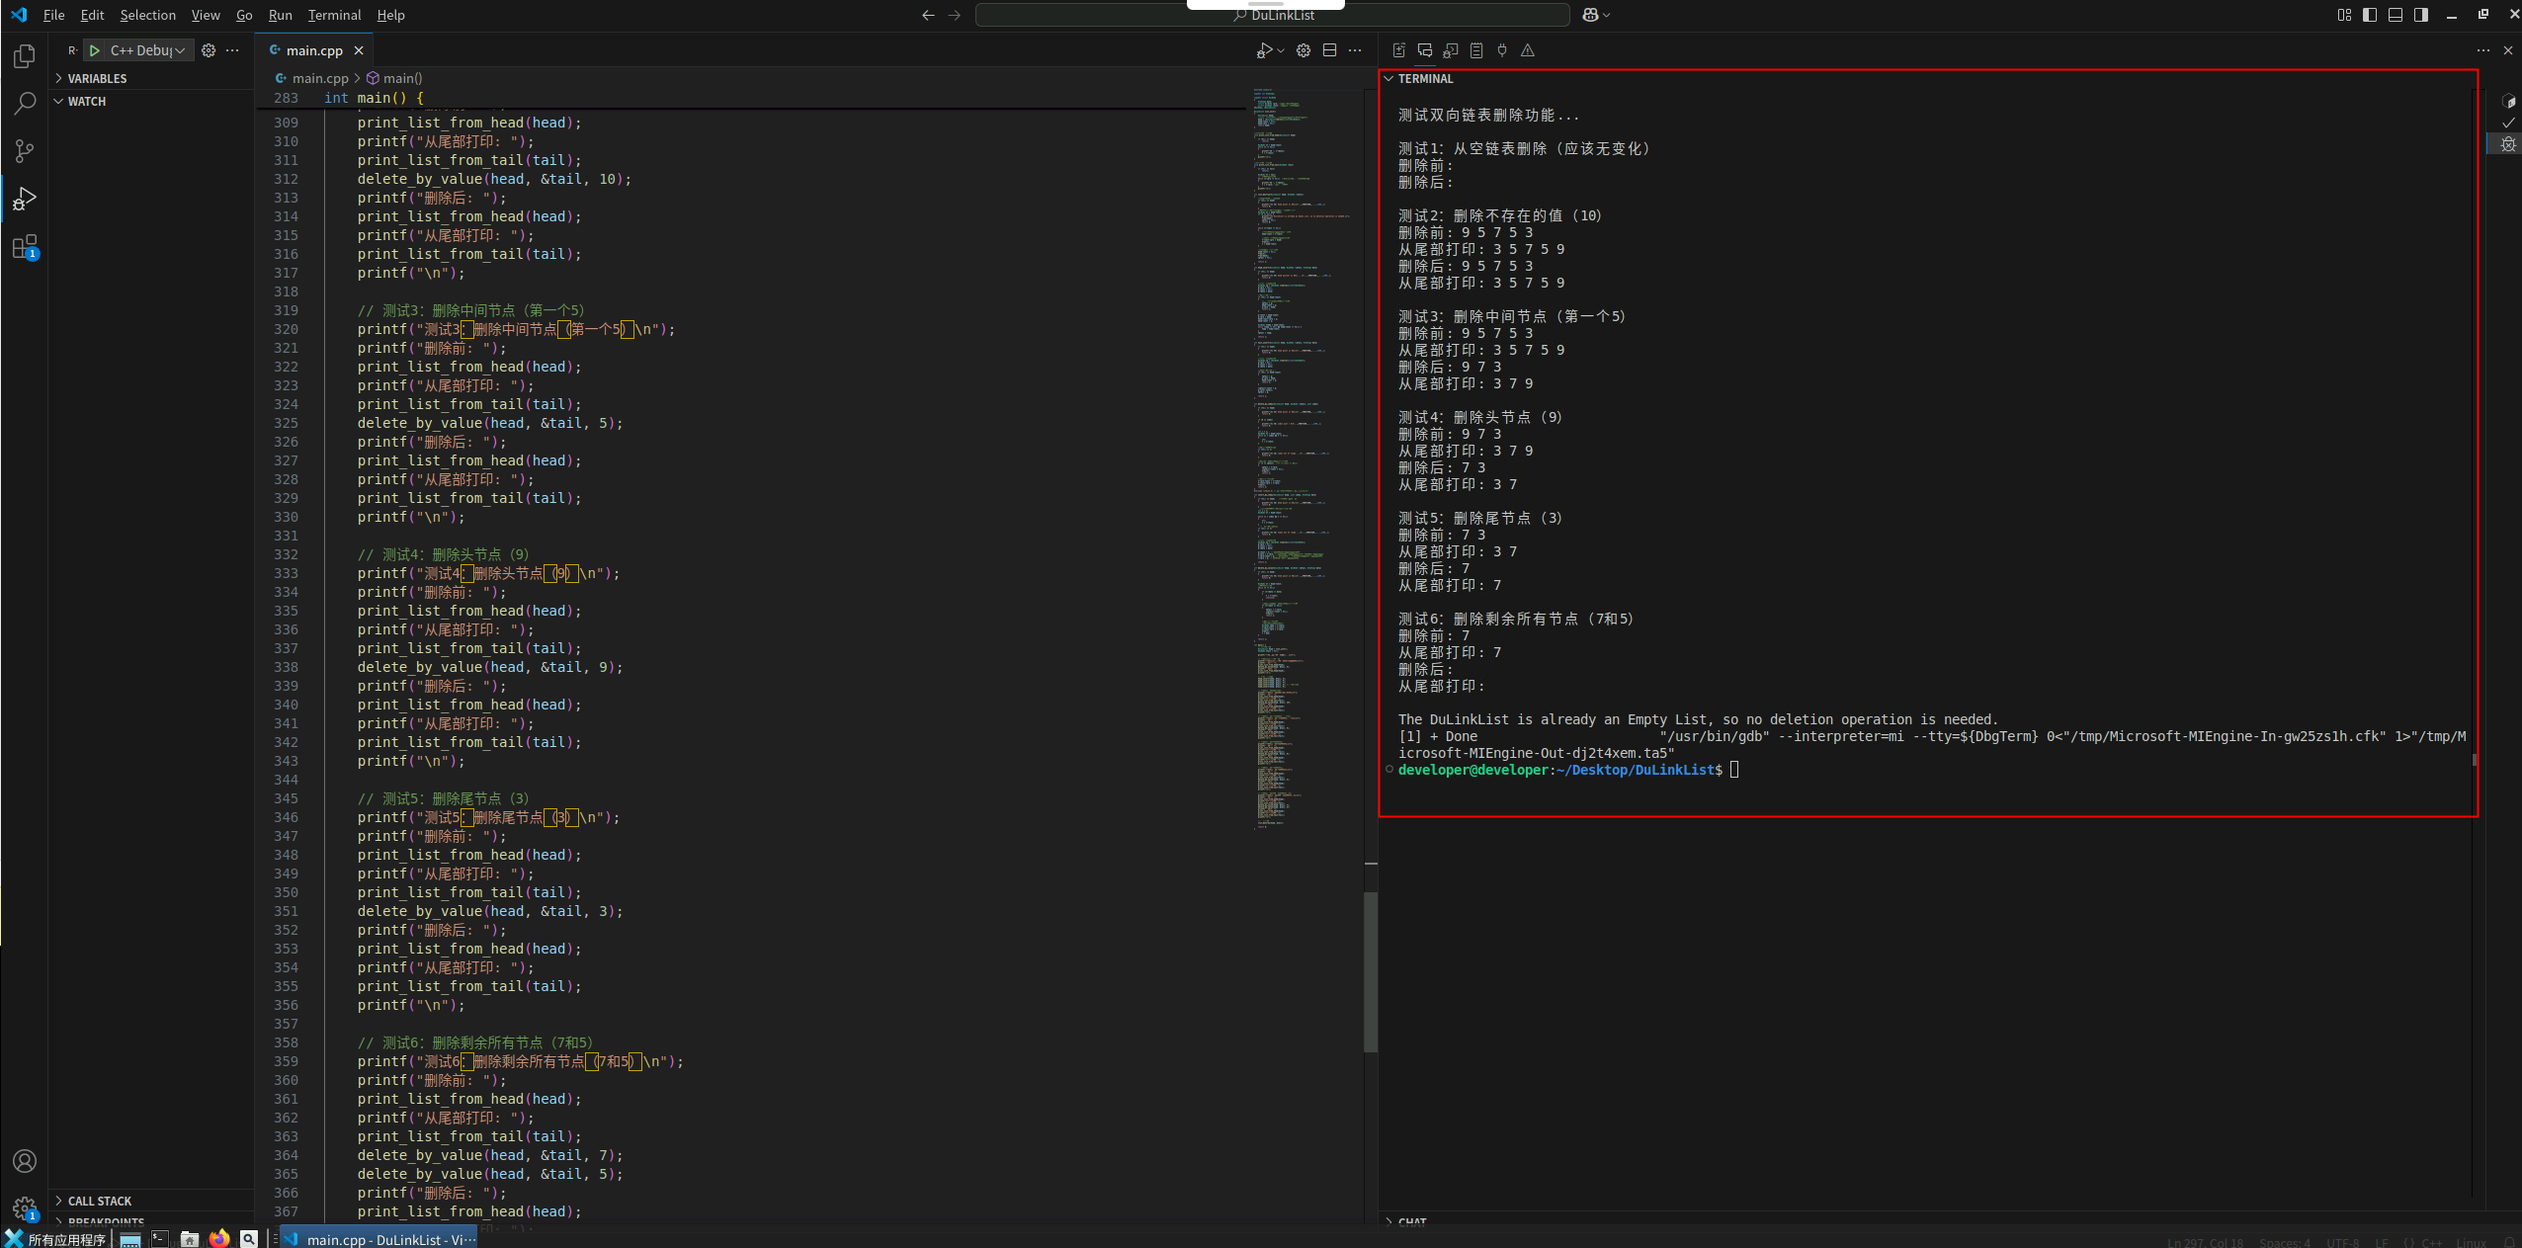Toggle the bottom panel layout button

pos(2396,15)
